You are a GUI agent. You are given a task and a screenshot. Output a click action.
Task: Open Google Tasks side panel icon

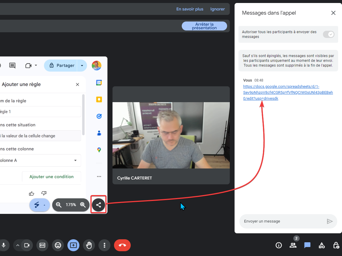[x=99, y=116]
